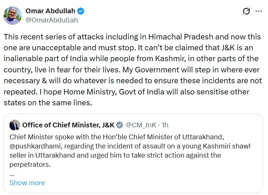Expand quoted tweet with Show more
Image resolution: width=268 pixels, height=195 pixels.
(27, 183)
